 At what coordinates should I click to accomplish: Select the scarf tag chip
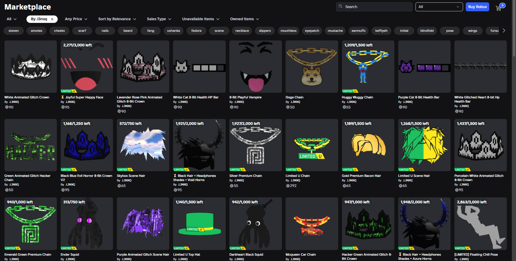(x=82, y=31)
